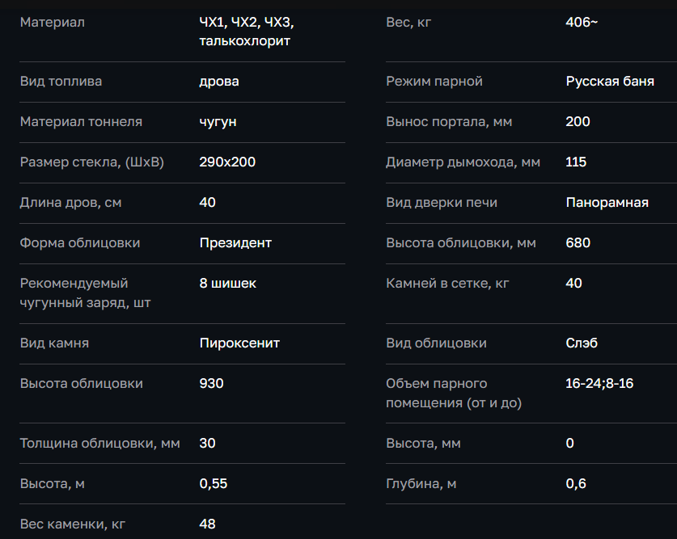Click the cladding height value '930'

211,384
